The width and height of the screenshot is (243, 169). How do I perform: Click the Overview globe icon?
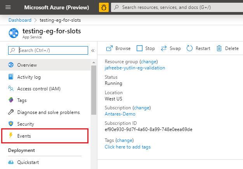tap(11, 65)
